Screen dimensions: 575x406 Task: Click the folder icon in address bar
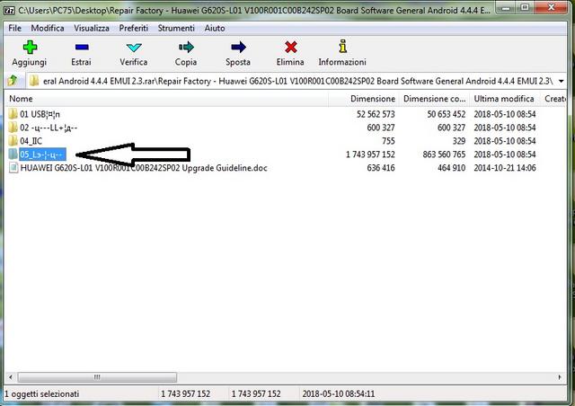pyautogui.click(x=34, y=81)
